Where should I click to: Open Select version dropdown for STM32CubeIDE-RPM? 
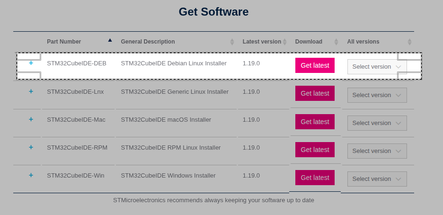(377, 151)
